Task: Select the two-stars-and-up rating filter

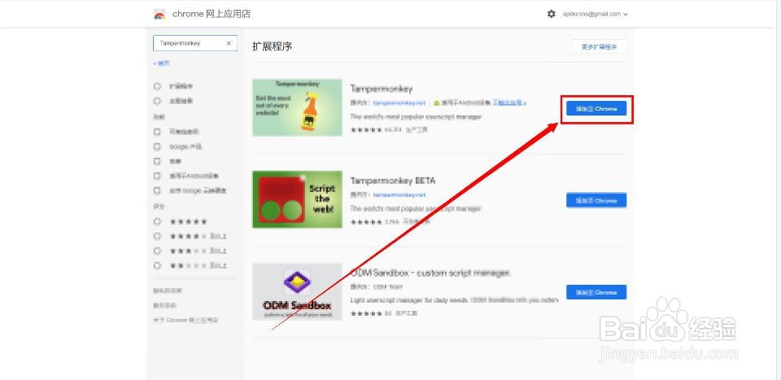Action: click(157, 265)
